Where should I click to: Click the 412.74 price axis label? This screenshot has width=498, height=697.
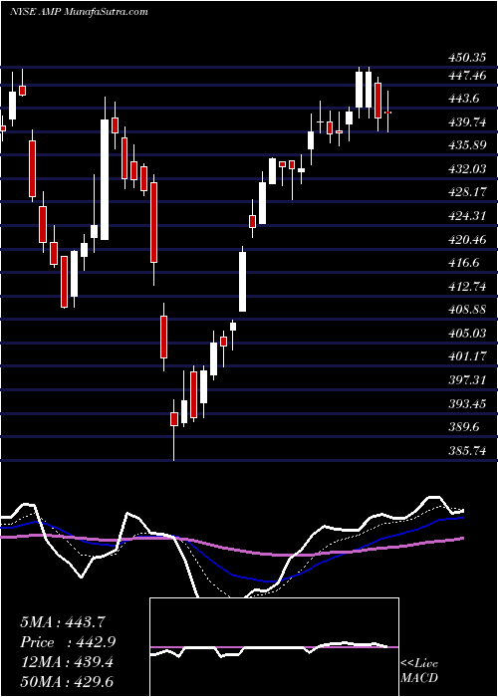pyautogui.click(x=466, y=287)
